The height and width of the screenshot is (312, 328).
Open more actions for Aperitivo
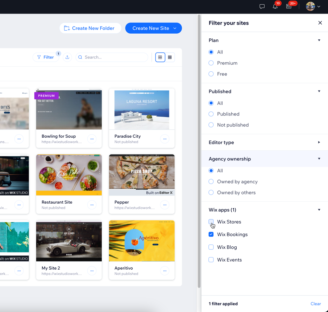[165, 271]
